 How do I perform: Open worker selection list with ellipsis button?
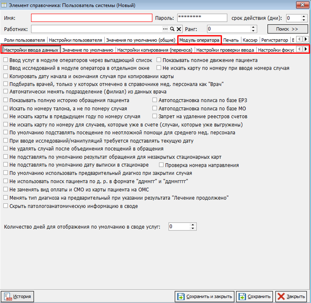tap(165, 29)
